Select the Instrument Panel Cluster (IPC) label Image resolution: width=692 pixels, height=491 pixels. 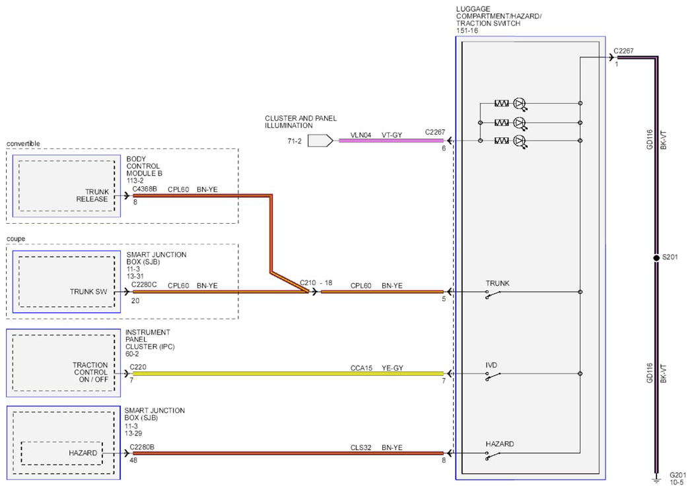tap(150, 339)
